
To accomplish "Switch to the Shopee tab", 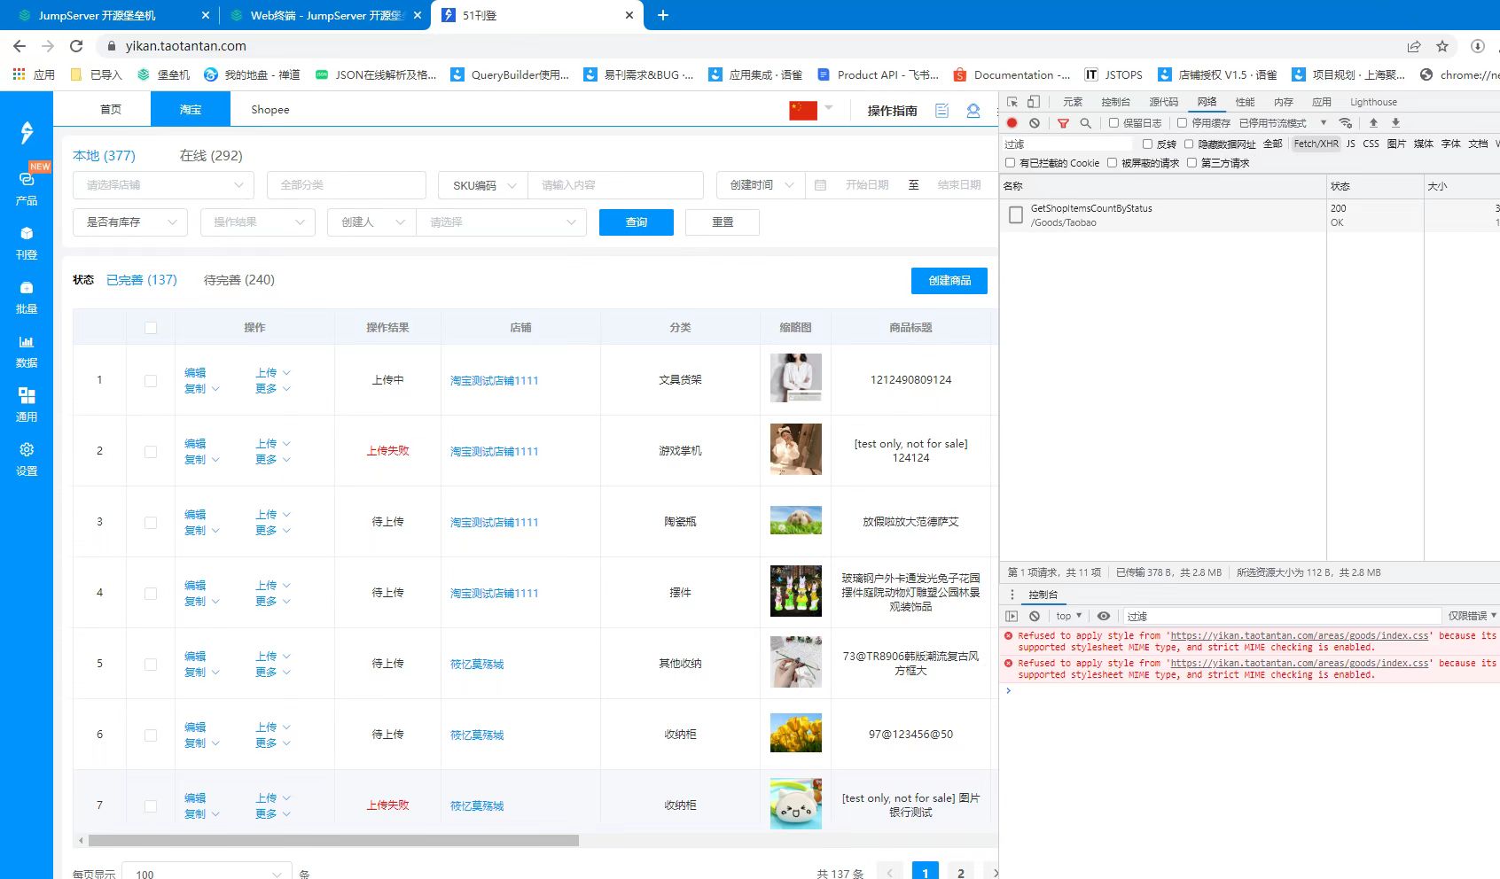I will (x=270, y=110).
